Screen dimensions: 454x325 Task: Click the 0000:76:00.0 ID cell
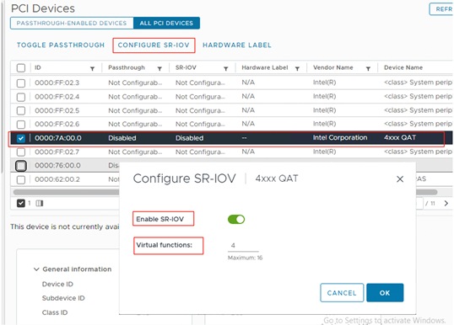click(x=57, y=165)
